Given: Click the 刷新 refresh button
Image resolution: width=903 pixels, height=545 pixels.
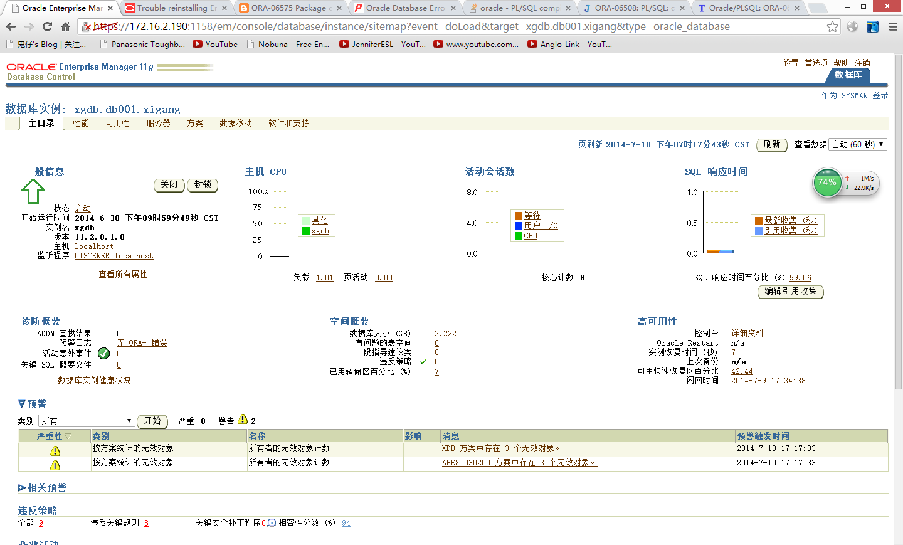Looking at the screenshot, I should tap(772, 144).
